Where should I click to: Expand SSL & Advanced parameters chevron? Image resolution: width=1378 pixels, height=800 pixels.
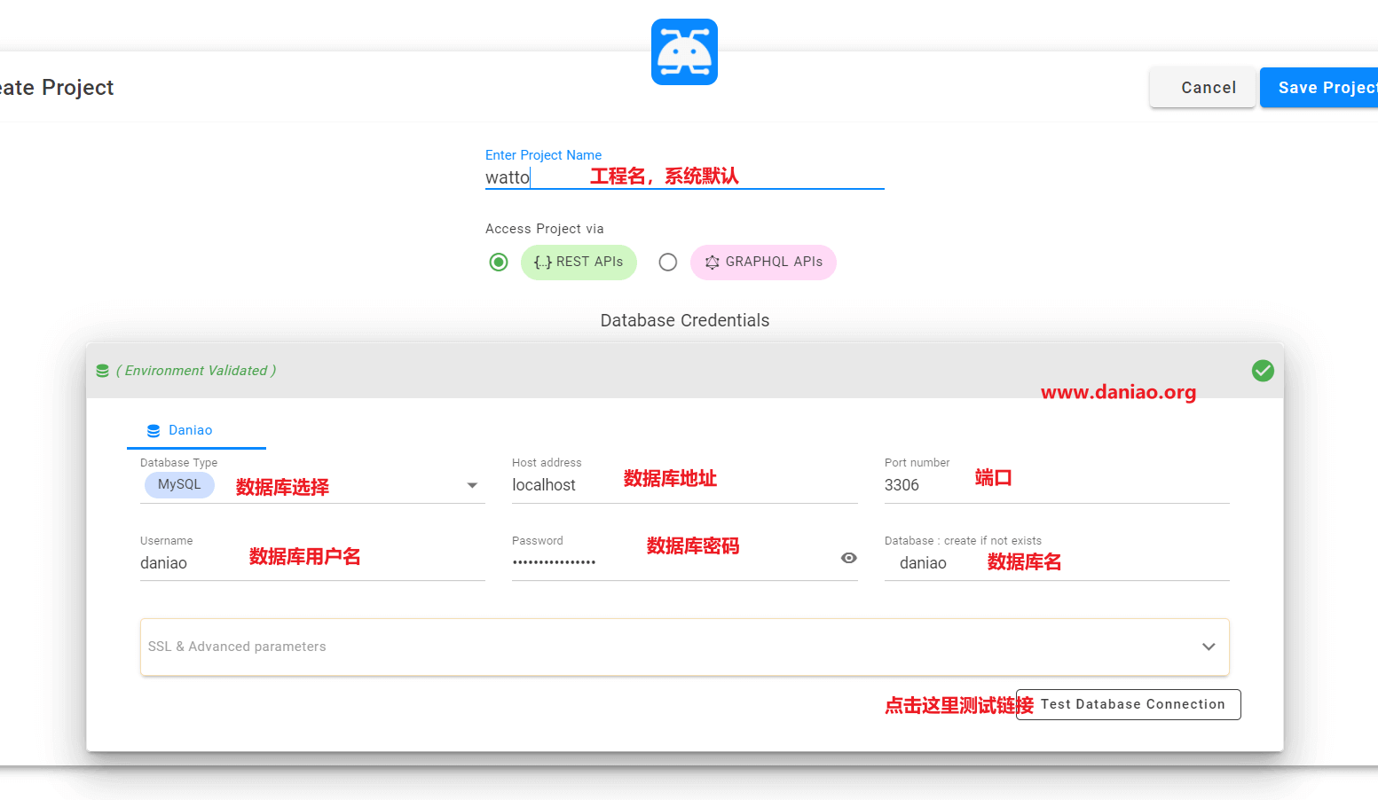1209,647
